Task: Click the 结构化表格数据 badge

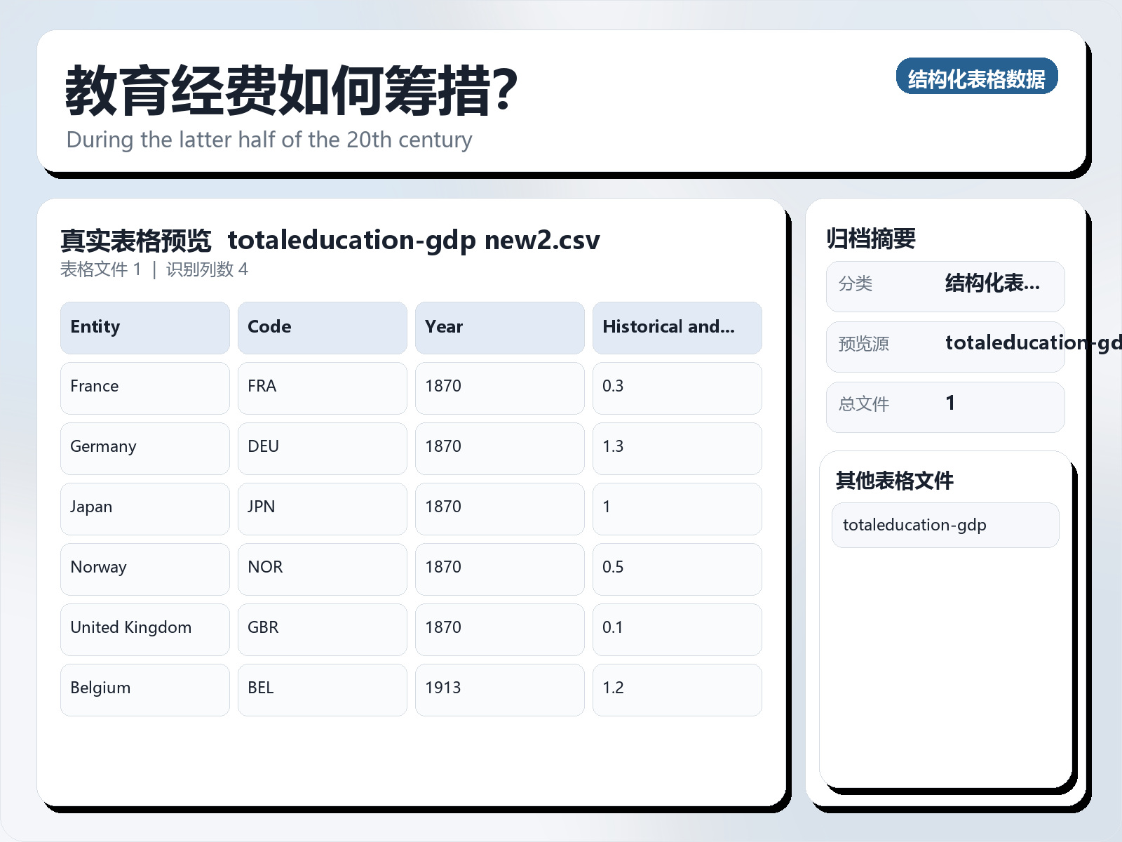Action: pos(978,77)
